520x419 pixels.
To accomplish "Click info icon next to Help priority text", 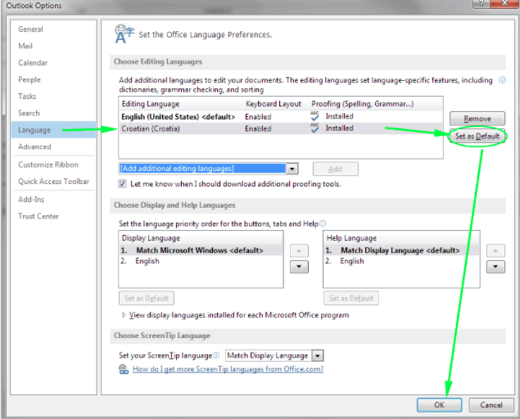I will pos(323,223).
